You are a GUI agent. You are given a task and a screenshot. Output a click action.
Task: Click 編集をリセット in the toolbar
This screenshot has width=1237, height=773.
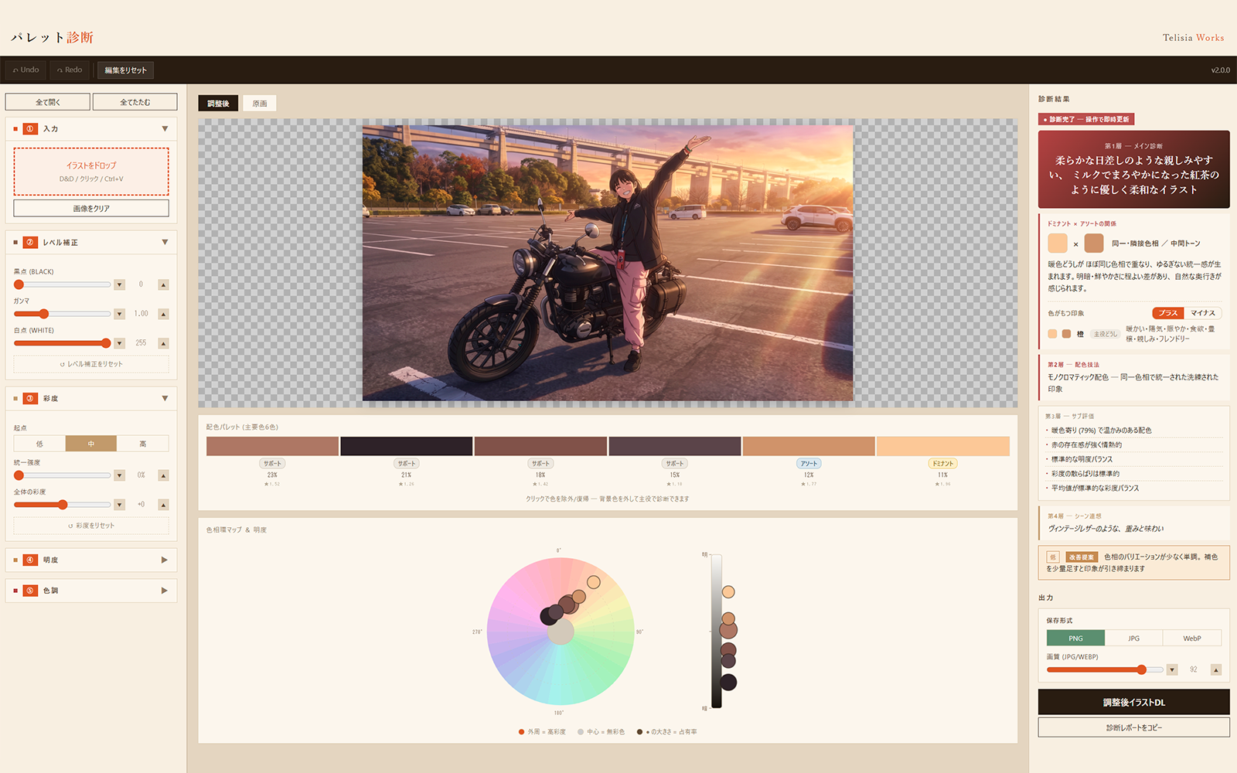(x=125, y=70)
